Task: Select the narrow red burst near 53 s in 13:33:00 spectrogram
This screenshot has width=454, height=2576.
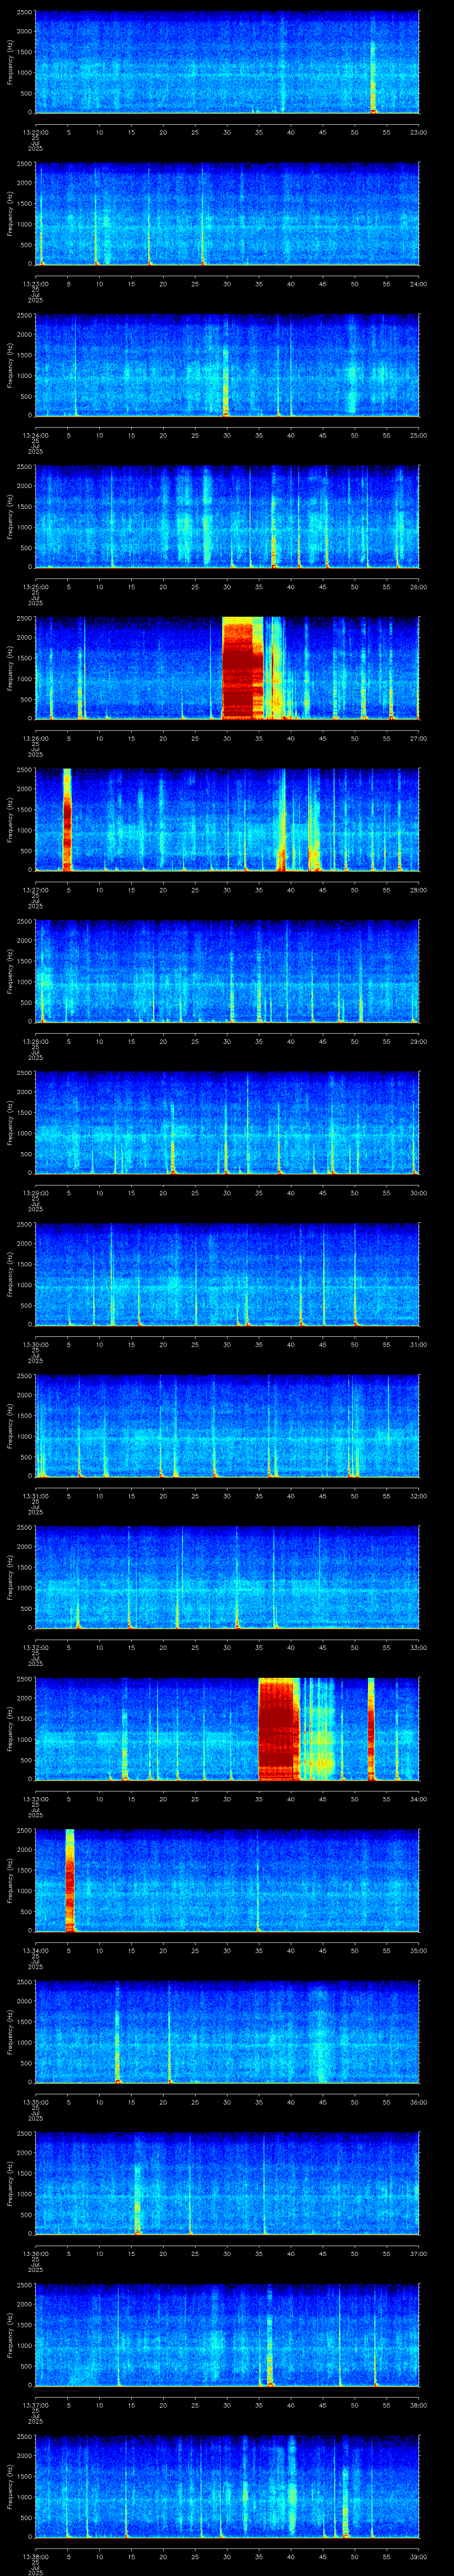Action: click(x=371, y=1729)
